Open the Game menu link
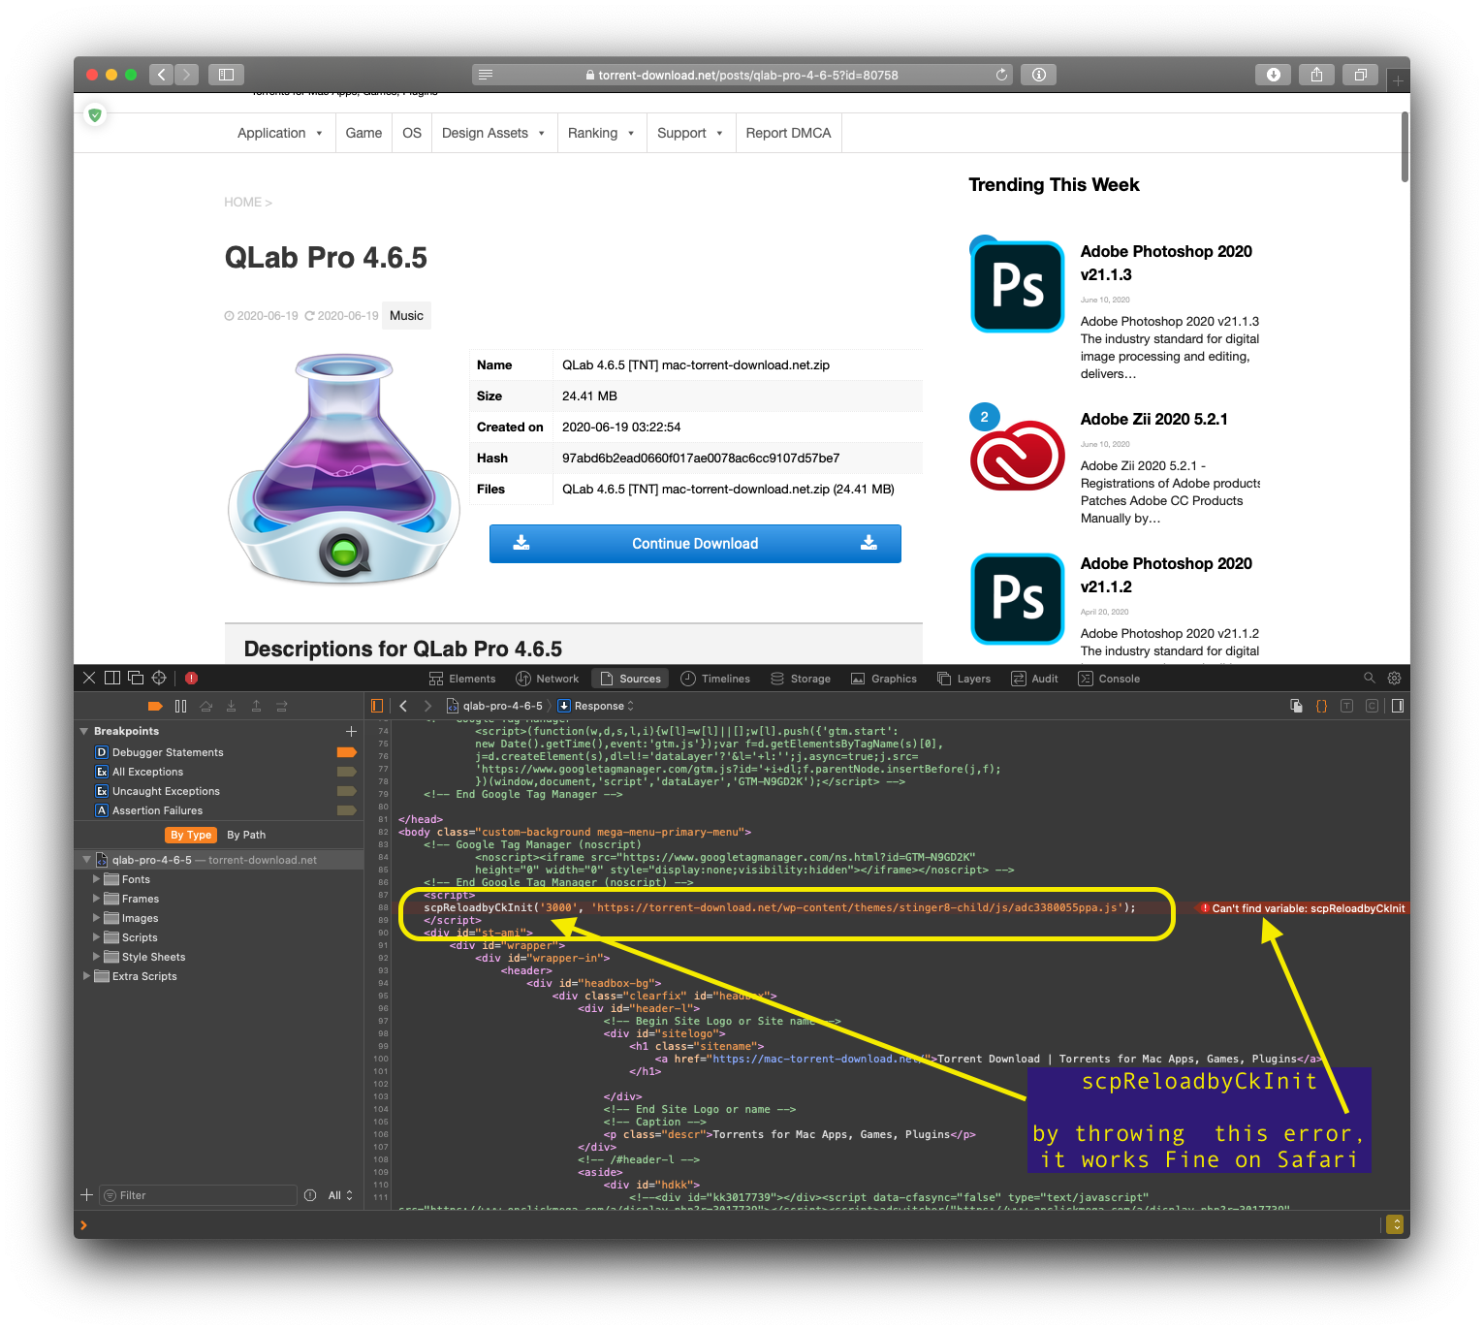The image size is (1484, 1330). click(363, 133)
